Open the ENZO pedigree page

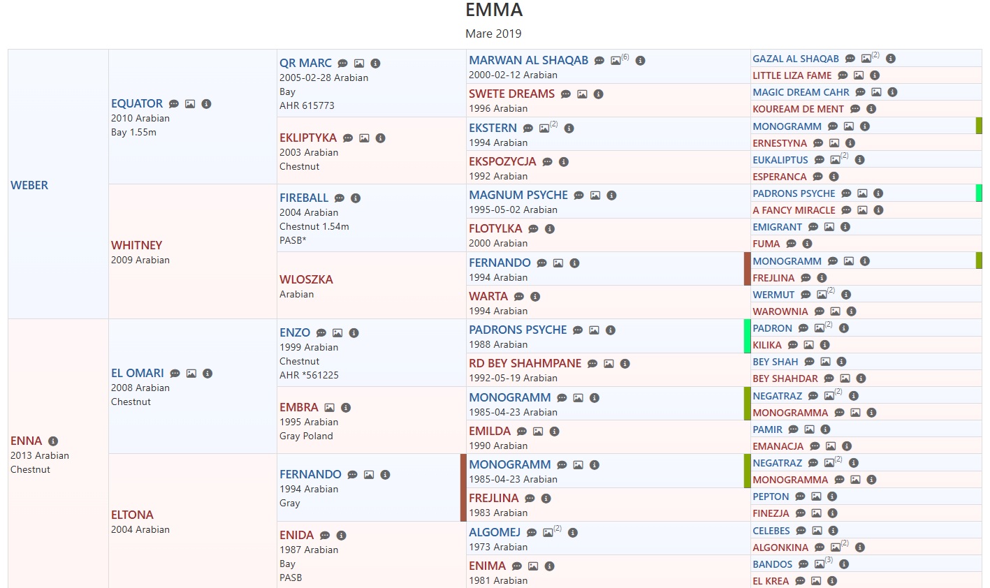(x=294, y=332)
